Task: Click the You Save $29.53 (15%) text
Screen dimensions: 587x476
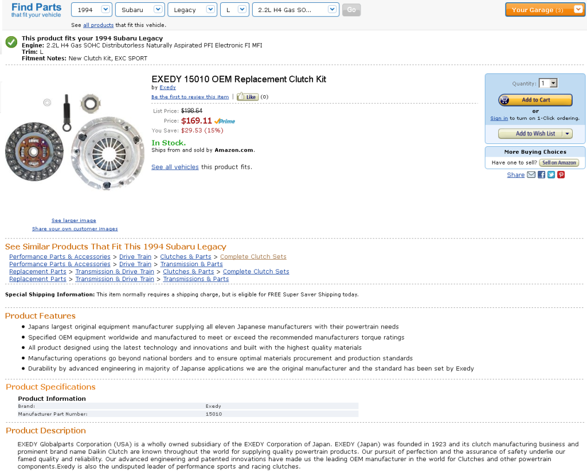Action: click(202, 131)
